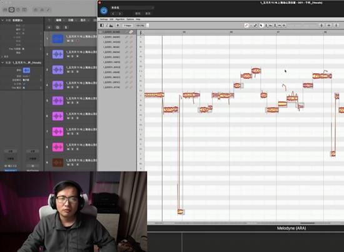The height and width of the screenshot is (252, 344).
Task: Click the add track plus button
Action: coord(49,28)
